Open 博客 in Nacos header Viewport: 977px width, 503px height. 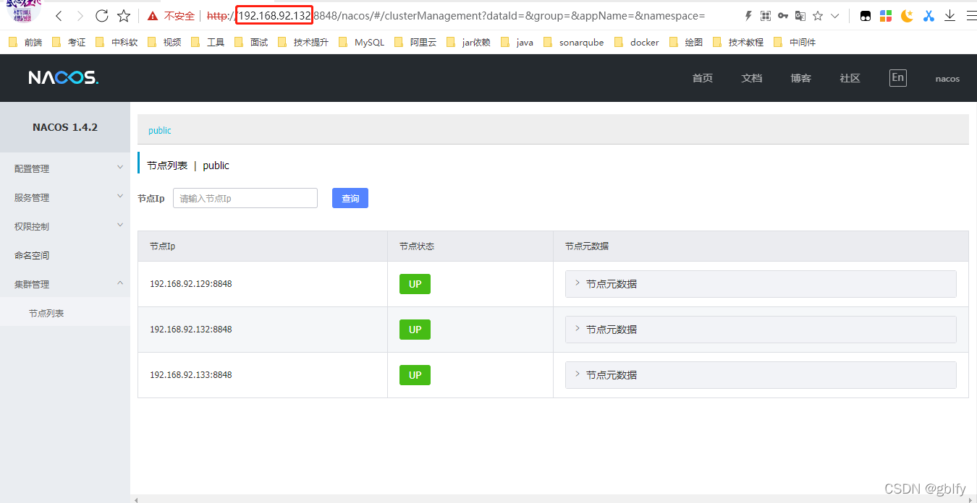(x=800, y=78)
